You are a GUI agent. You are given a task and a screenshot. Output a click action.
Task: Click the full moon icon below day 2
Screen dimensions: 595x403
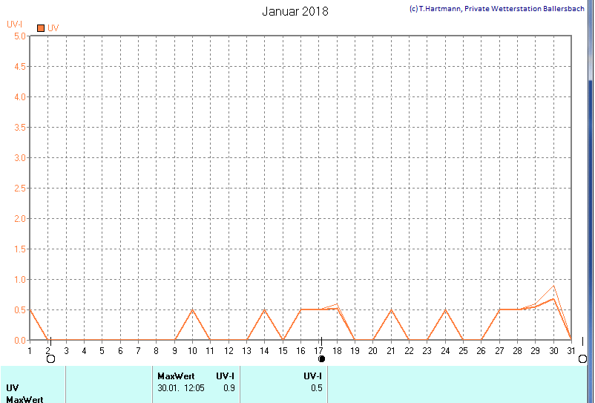tap(50, 359)
